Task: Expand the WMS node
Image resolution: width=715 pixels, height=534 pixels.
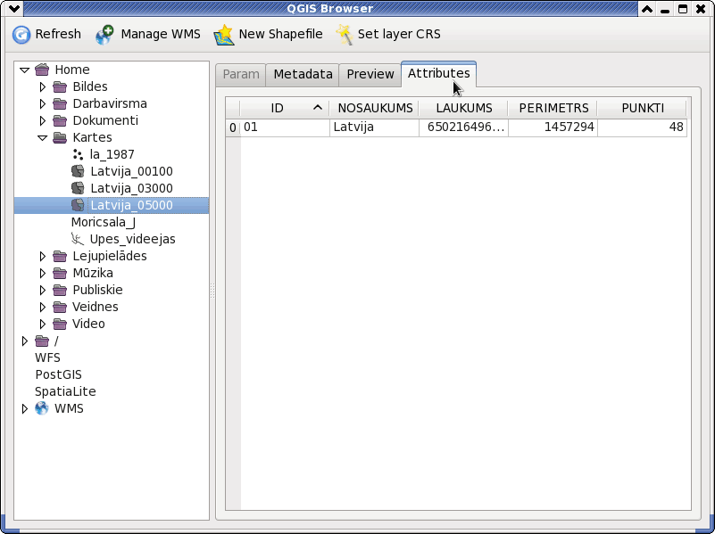Action: [25, 408]
